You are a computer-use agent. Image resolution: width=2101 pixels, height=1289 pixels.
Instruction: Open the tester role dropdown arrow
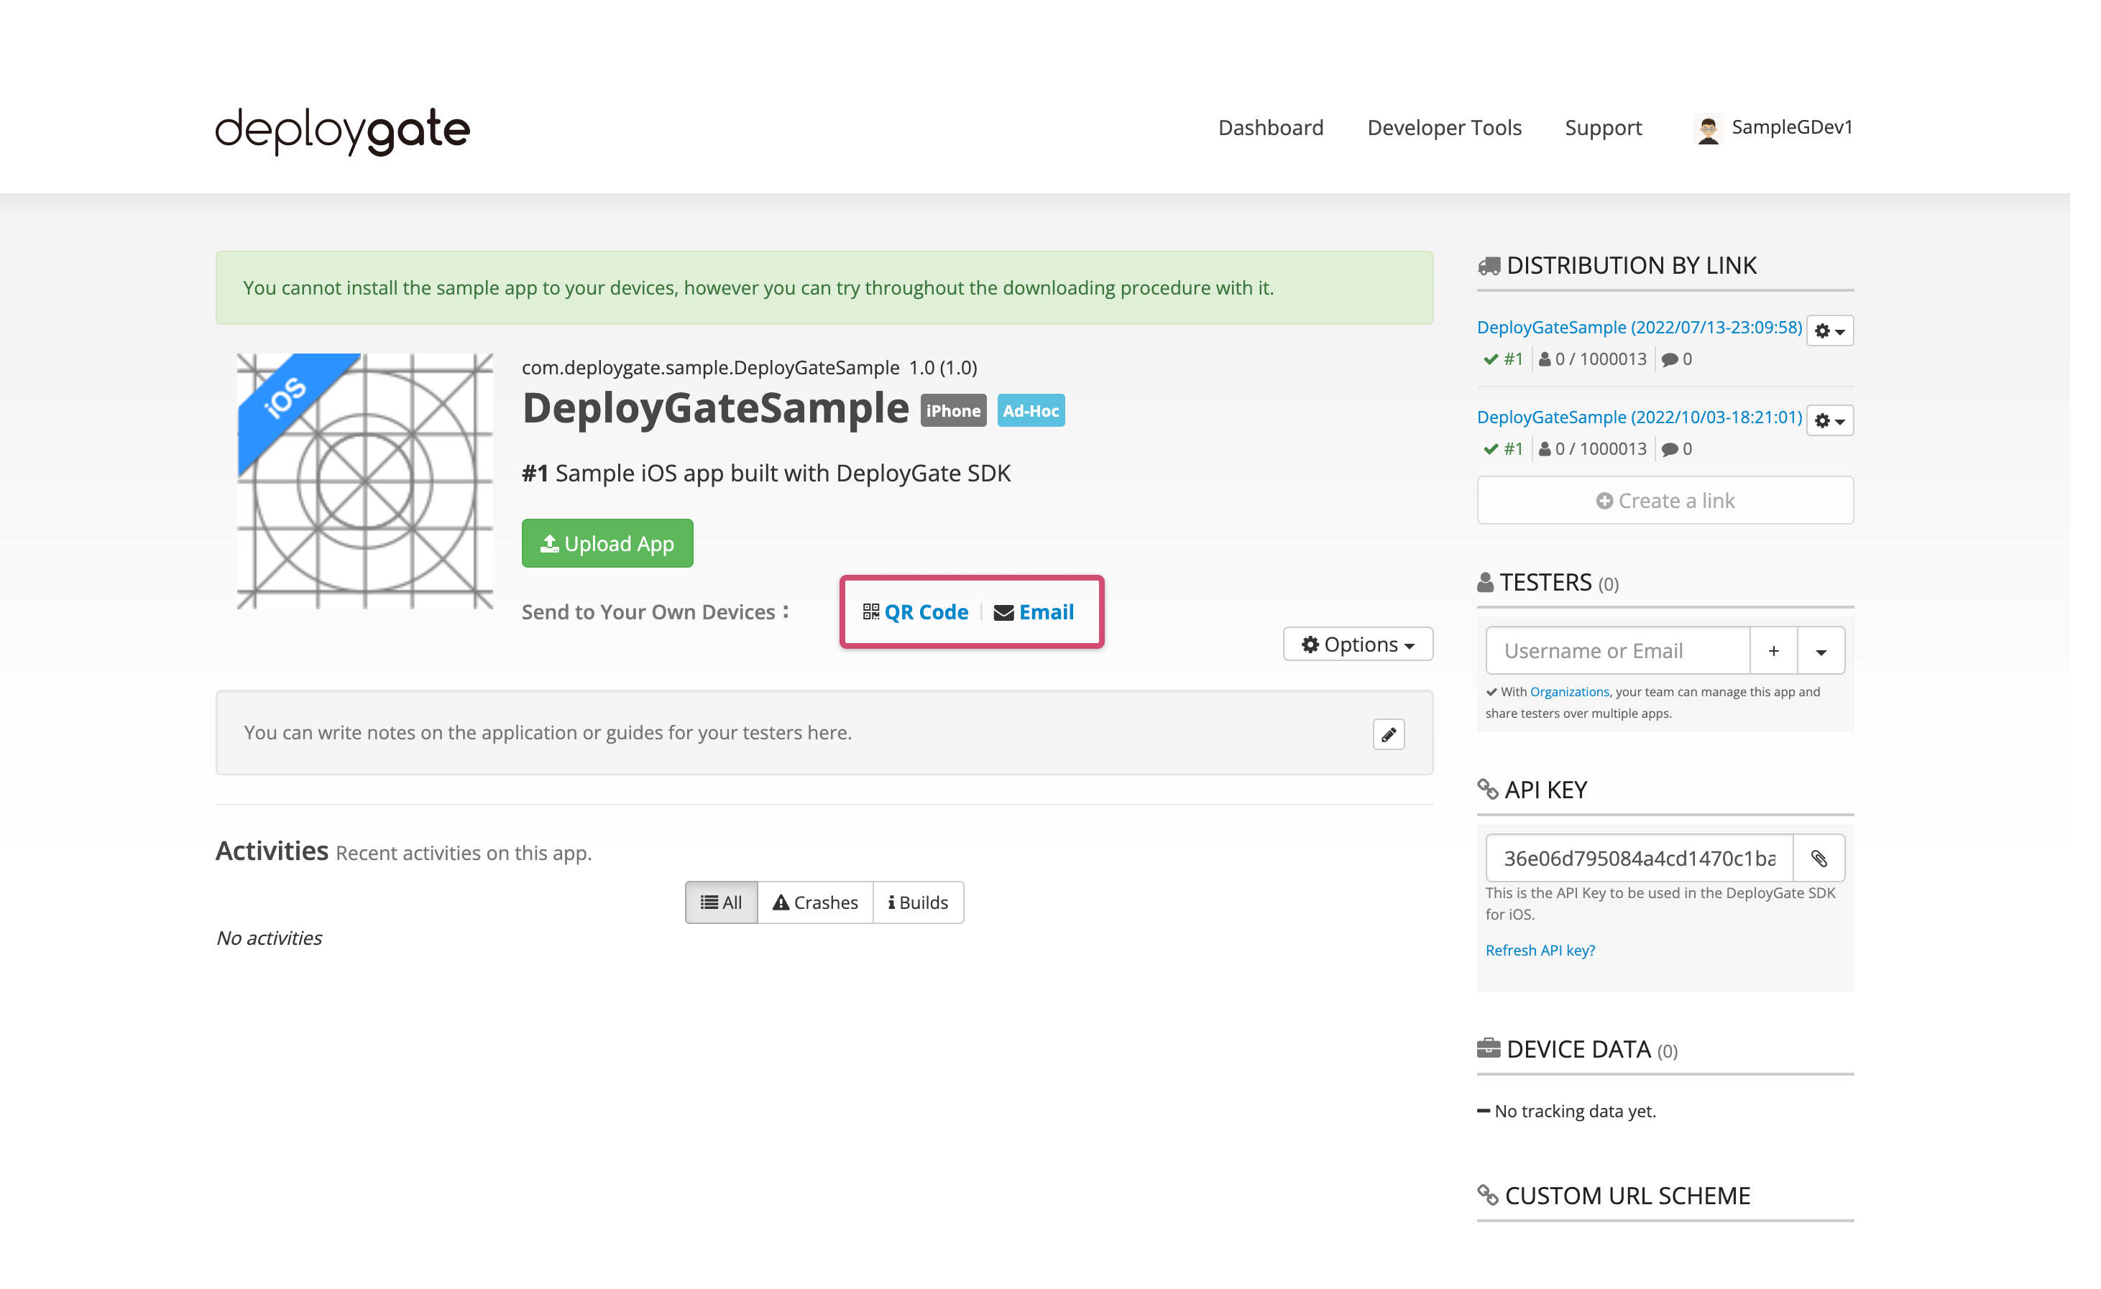point(1821,651)
